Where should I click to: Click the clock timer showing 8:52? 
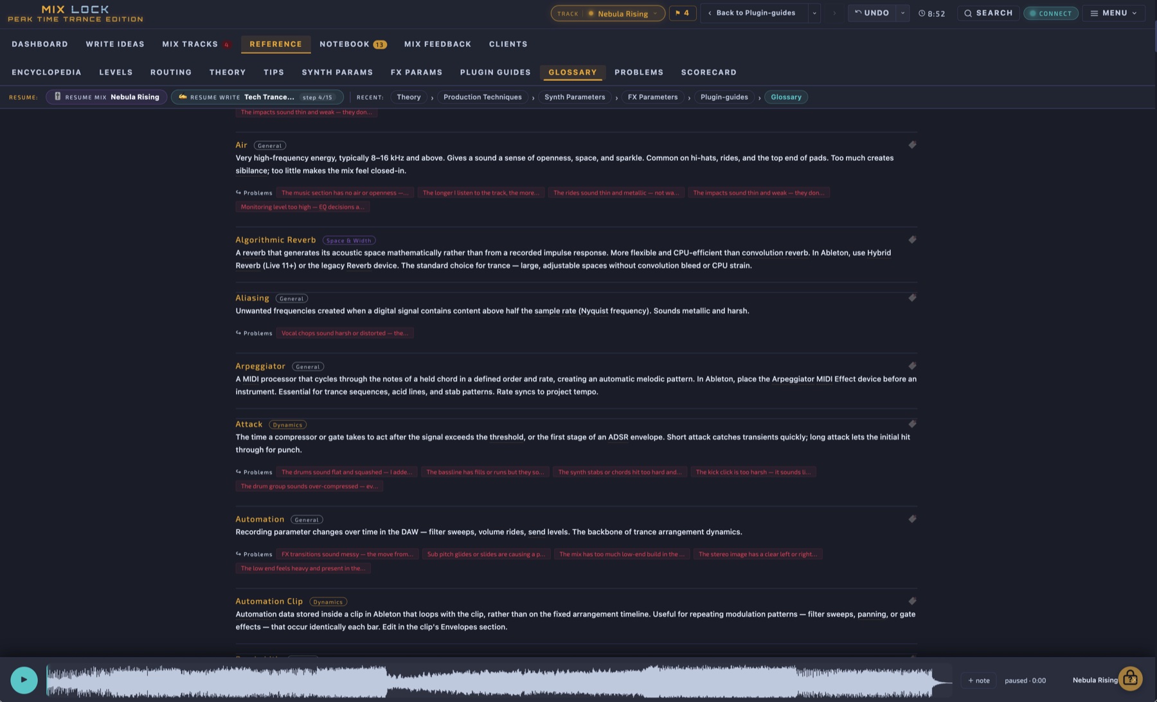coord(932,14)
